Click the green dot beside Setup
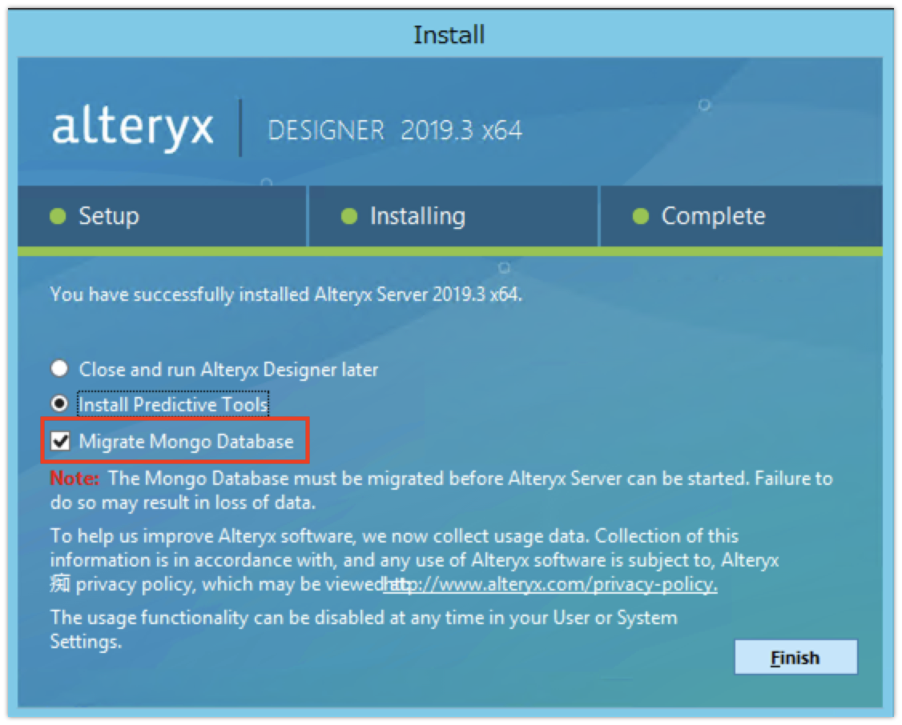The height and width of the screenshot is (725, 902). [x=56, y=216]
